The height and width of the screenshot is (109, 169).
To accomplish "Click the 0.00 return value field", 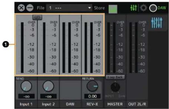I will [x=92, y=96].
